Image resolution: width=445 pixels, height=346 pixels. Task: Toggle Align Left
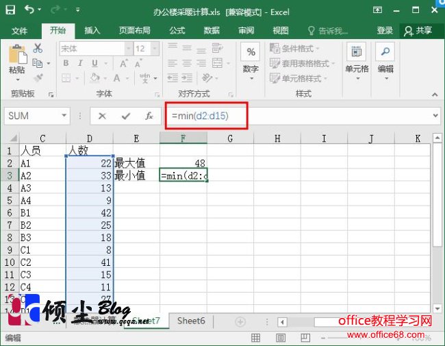(173, 63)
